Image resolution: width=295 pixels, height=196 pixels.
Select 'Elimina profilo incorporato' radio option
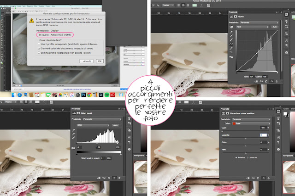(39, 53)
